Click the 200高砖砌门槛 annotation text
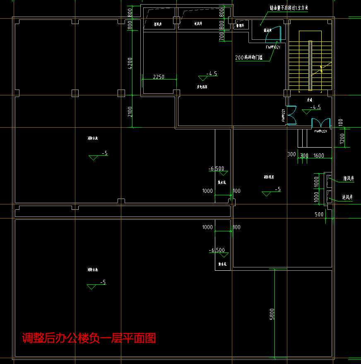This screenshot has width=361, height=364. [249, 58]
